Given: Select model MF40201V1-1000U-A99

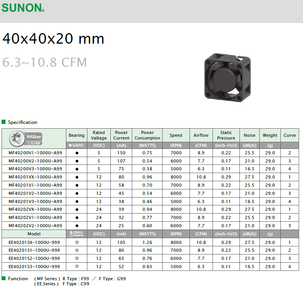Looking at the screenshot, I should click(x=35, y=185).
